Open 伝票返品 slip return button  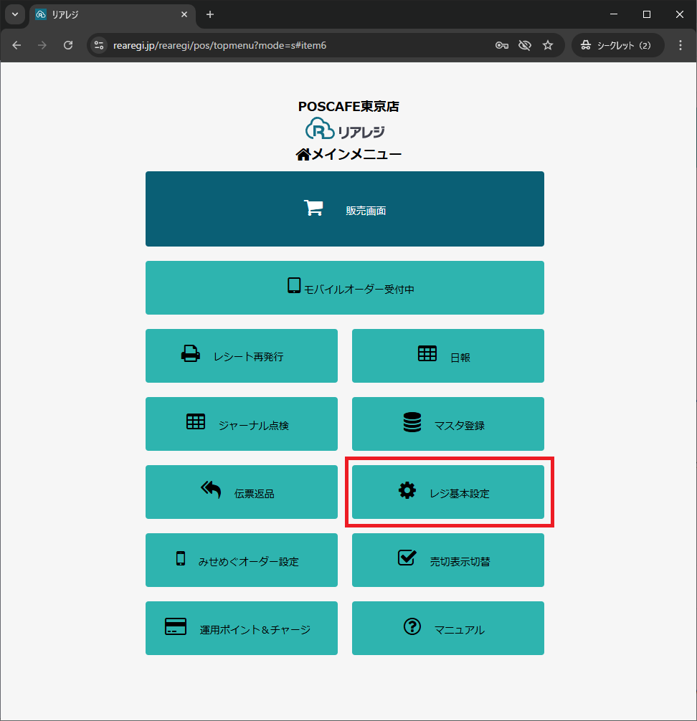pyautogui.click(x=242, y=492)
